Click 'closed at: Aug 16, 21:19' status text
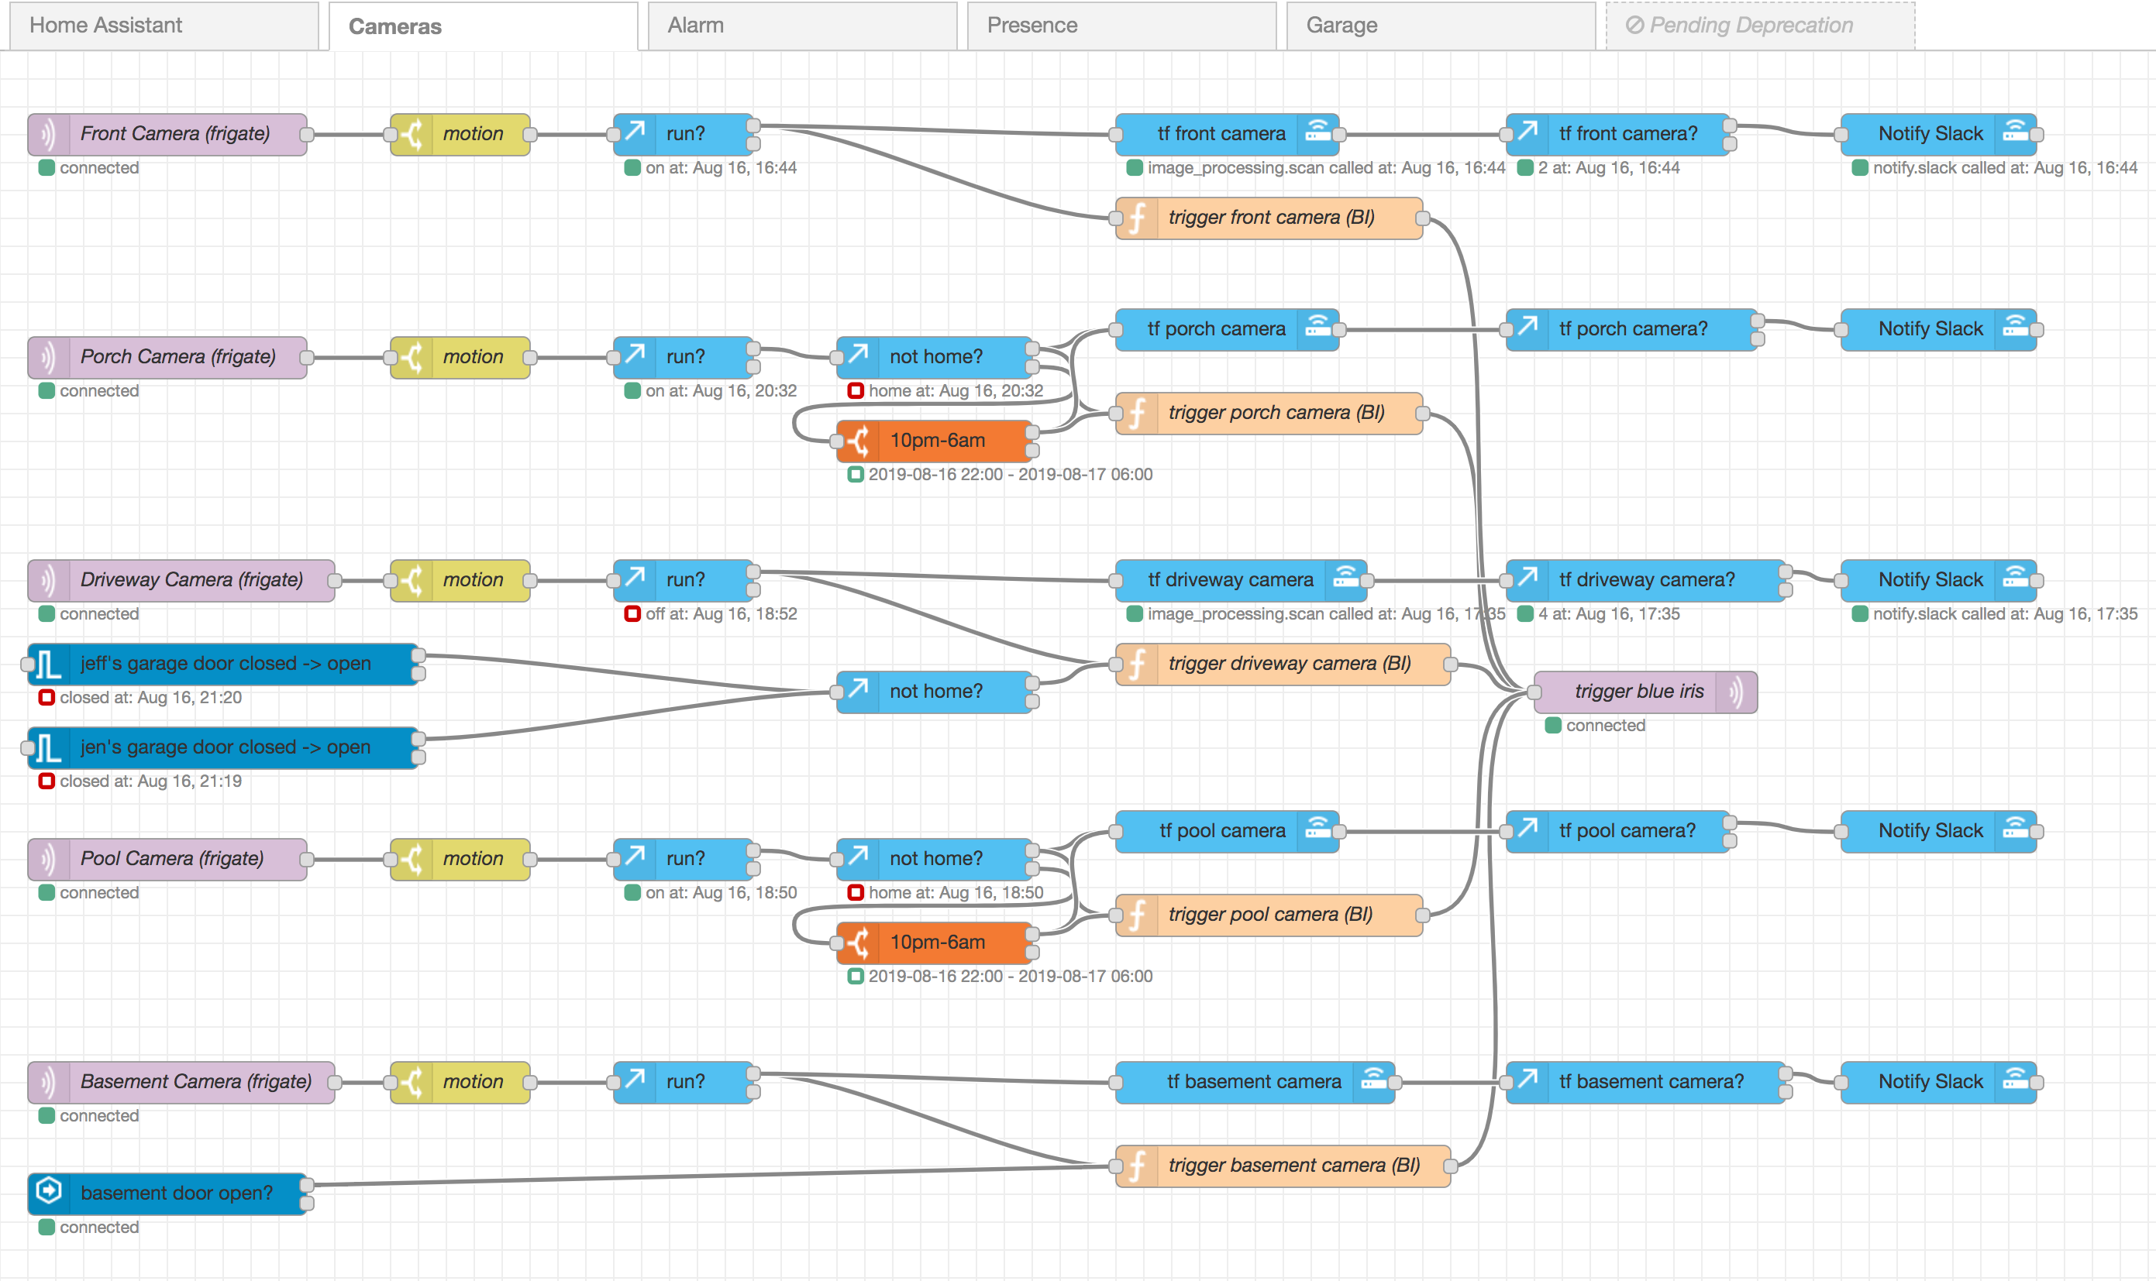 point(150,782)
